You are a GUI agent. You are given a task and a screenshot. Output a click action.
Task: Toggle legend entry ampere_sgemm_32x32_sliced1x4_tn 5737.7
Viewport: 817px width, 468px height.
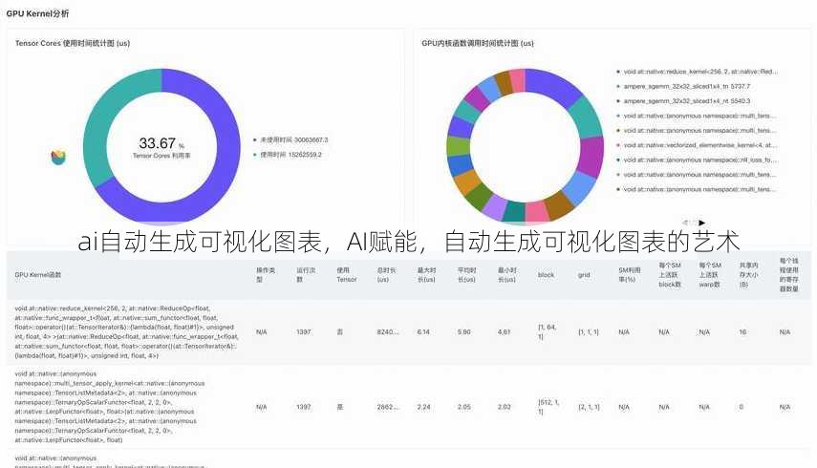683,86
